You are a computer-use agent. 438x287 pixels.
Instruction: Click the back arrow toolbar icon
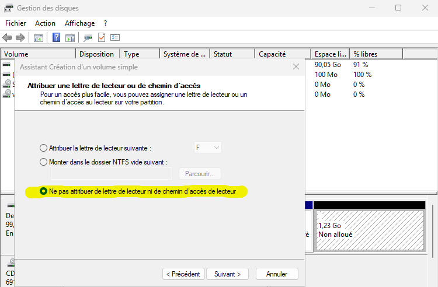(7, 38)
